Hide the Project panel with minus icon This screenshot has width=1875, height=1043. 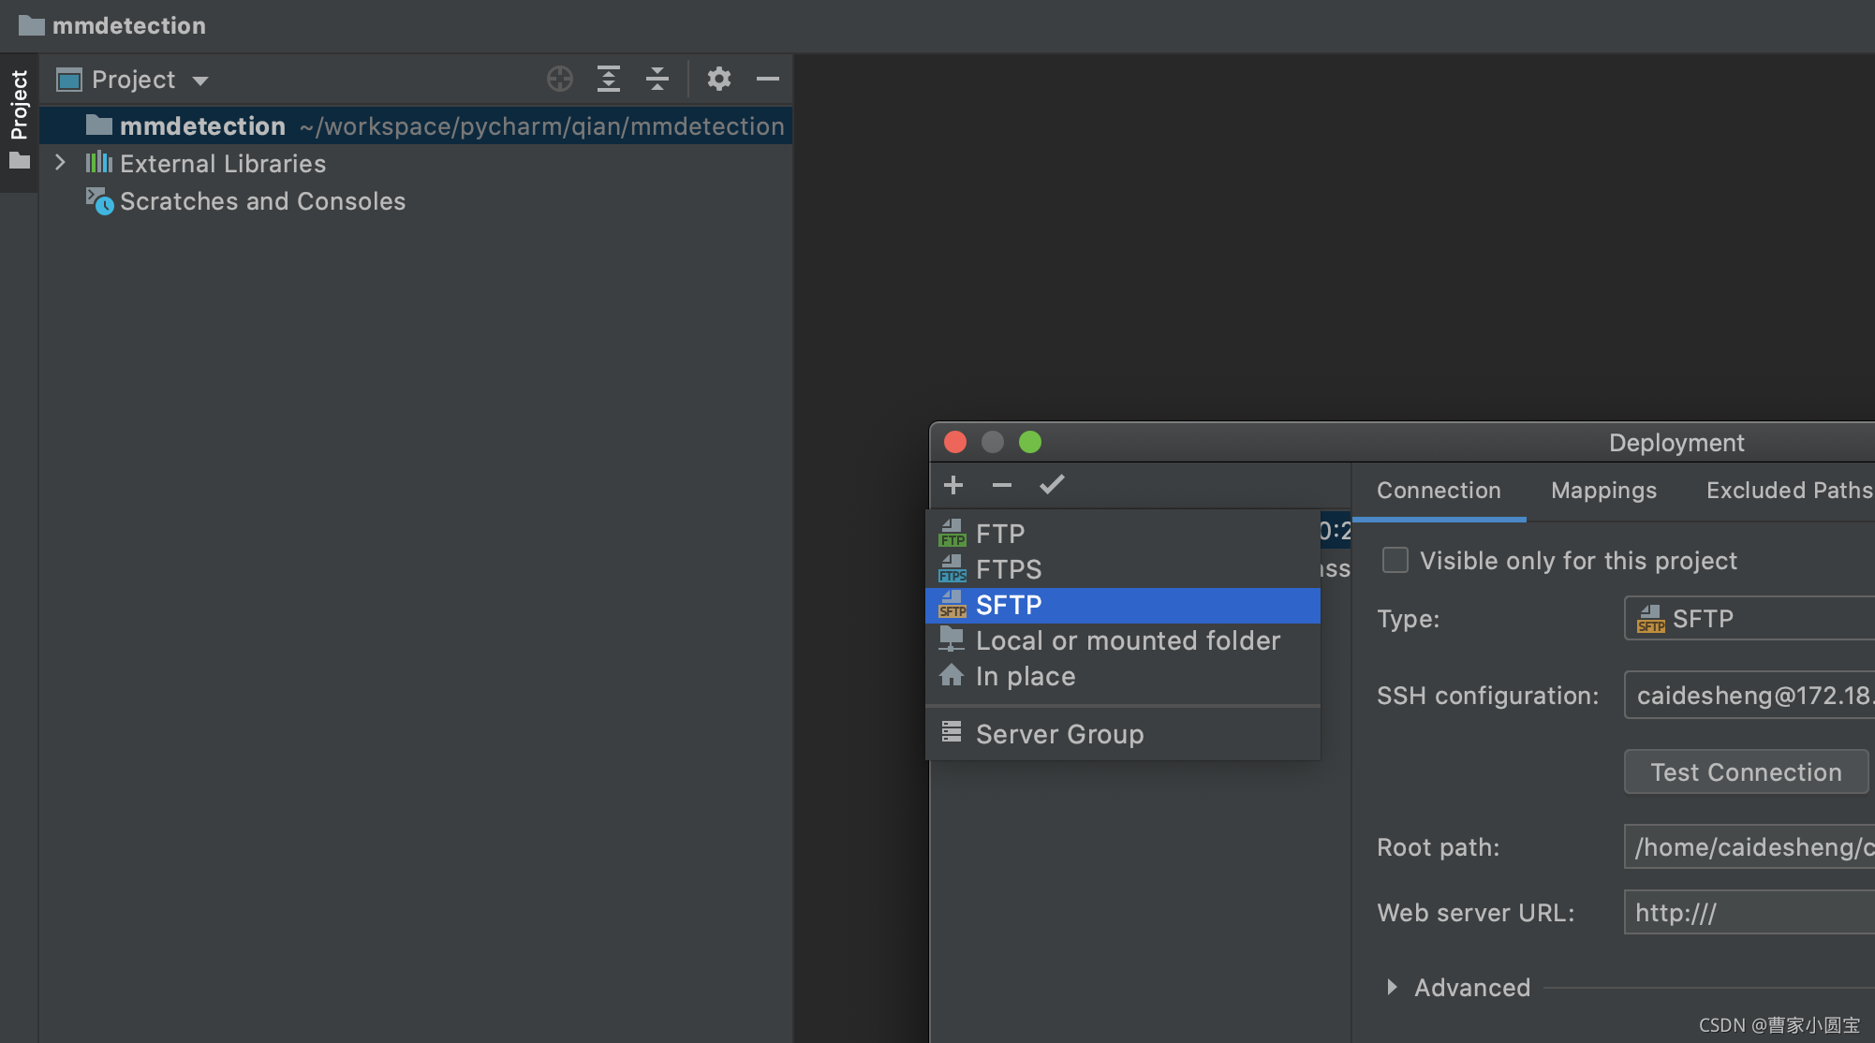(768, 80)
